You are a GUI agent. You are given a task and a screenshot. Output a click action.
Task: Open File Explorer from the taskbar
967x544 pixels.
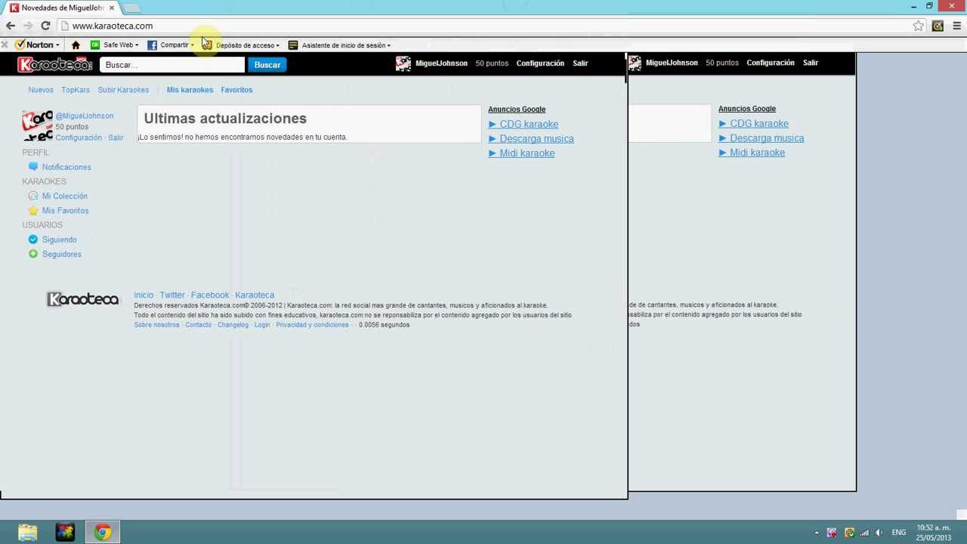28,533
